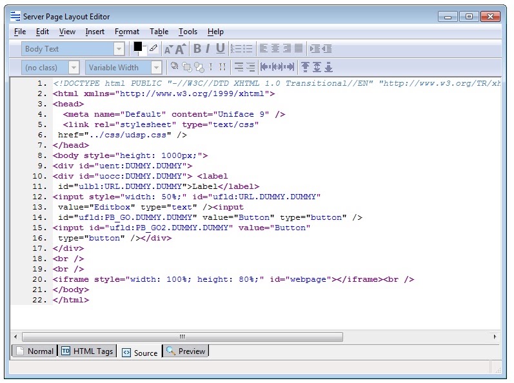Click the overlapping circles layer icon
514x383 pixels.
199,67
